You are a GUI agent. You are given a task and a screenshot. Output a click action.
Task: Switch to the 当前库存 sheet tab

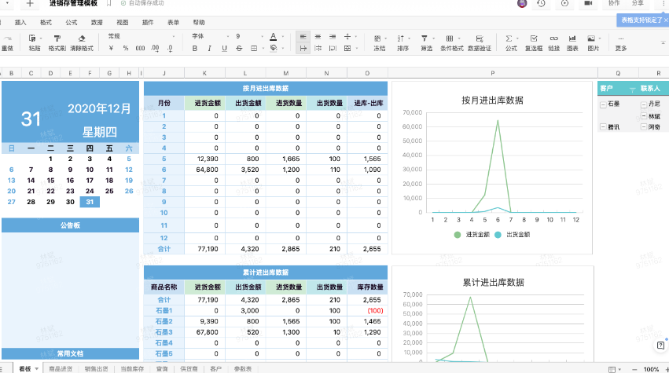pyautogui.click(x=132, y=369)
